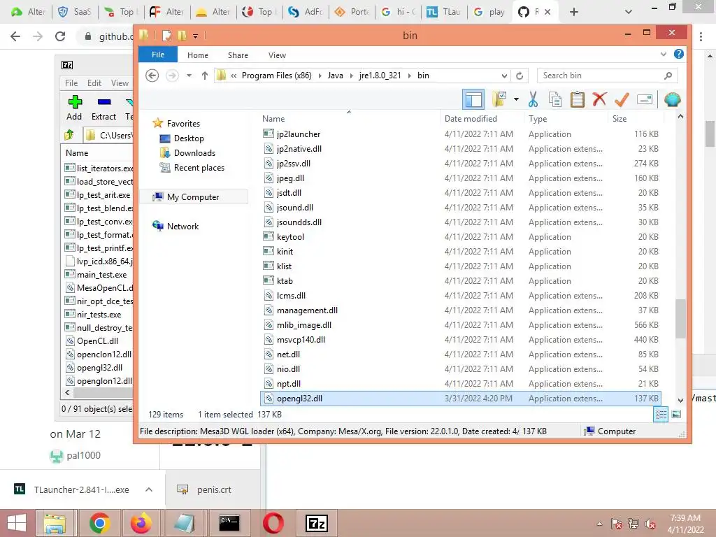Open the Home ribbon tab
Image resolution: width=716 pixels, height=537 pixels.
tap(198, 55)
